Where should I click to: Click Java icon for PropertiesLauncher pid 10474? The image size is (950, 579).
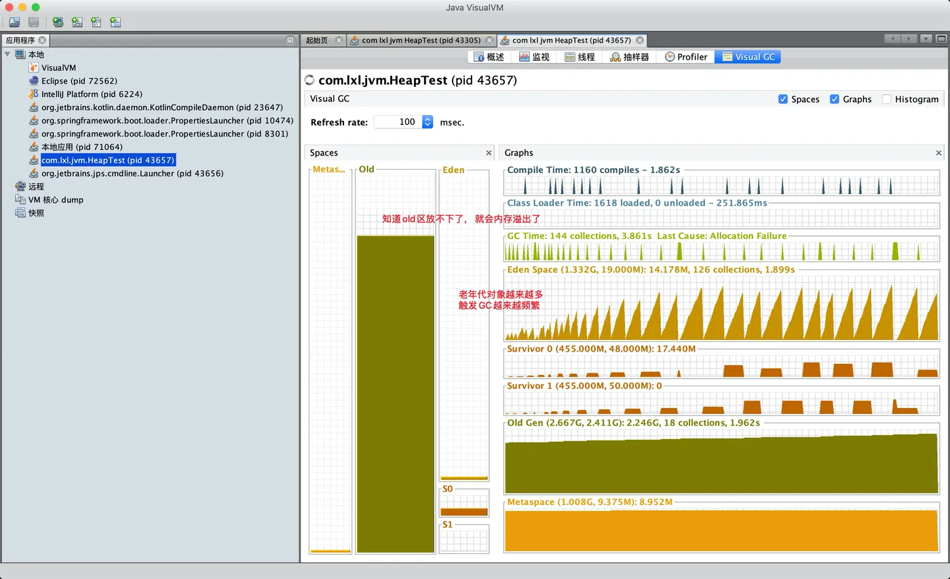[34, 120]
